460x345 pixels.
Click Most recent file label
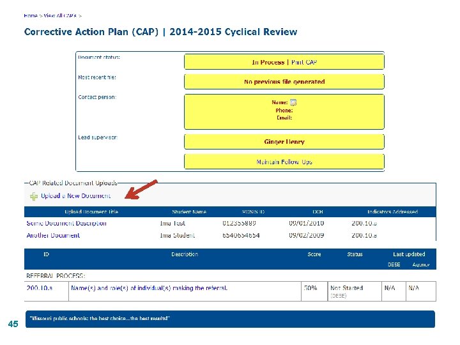tap(97, 77)
